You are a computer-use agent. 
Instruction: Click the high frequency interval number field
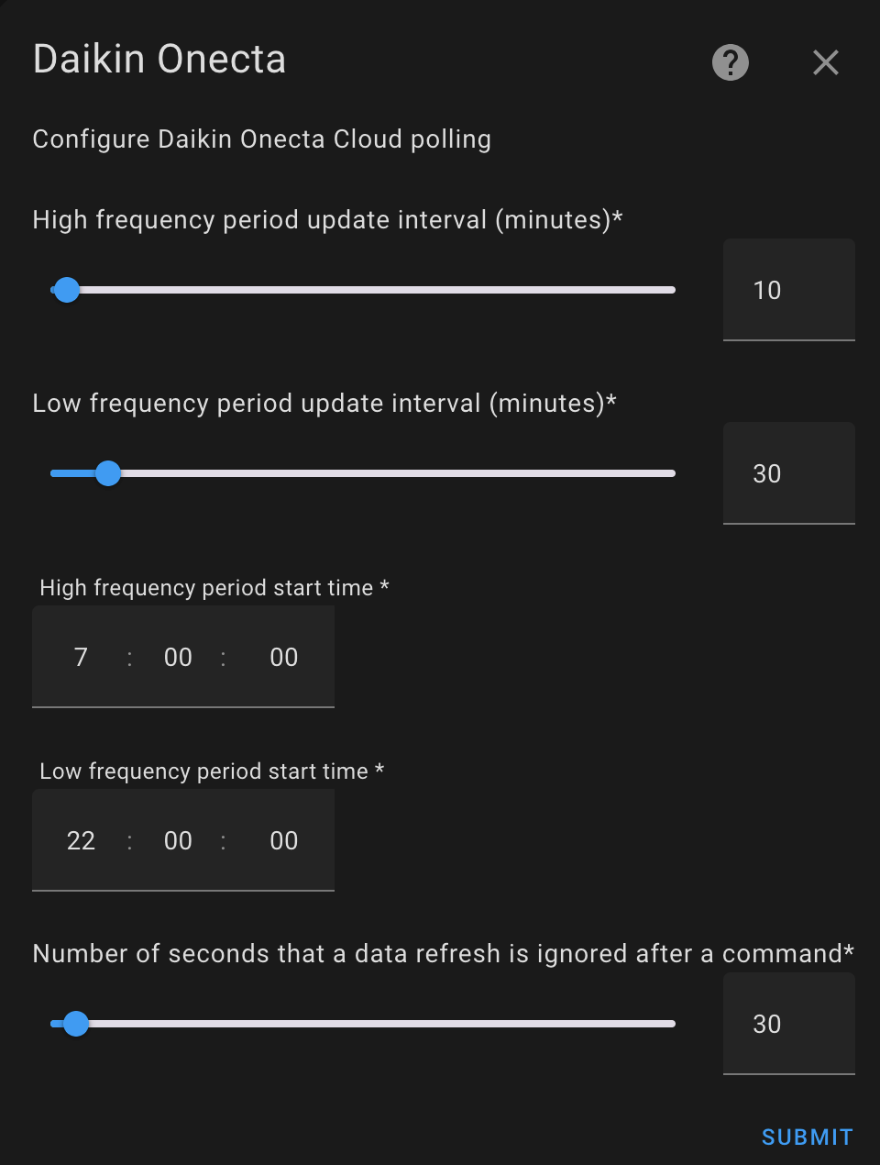[788, 290]
